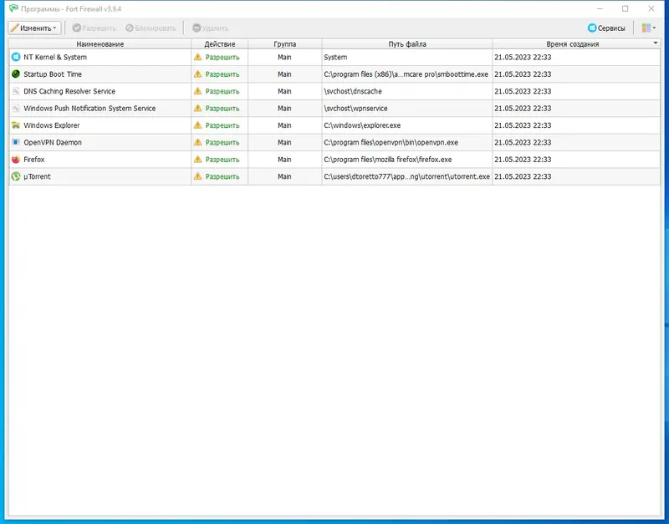Click the µTorrent icon

(16, 176)
